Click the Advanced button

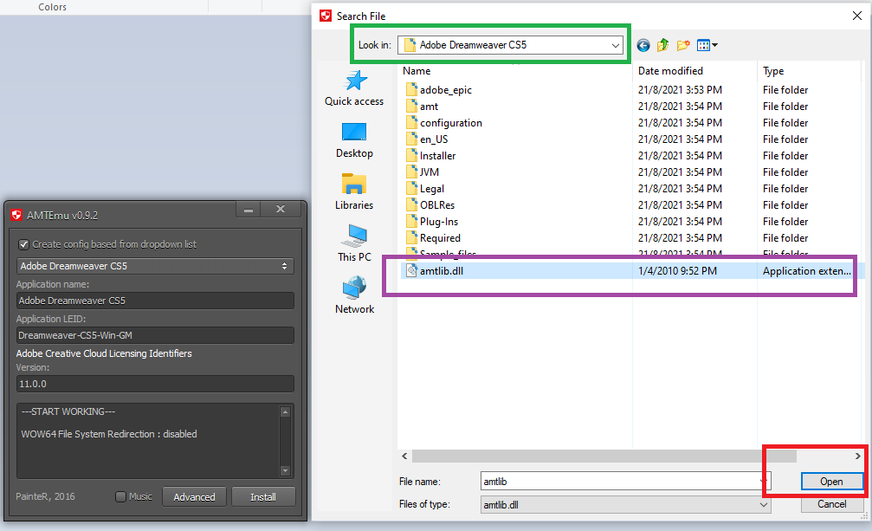click(194, 497)
